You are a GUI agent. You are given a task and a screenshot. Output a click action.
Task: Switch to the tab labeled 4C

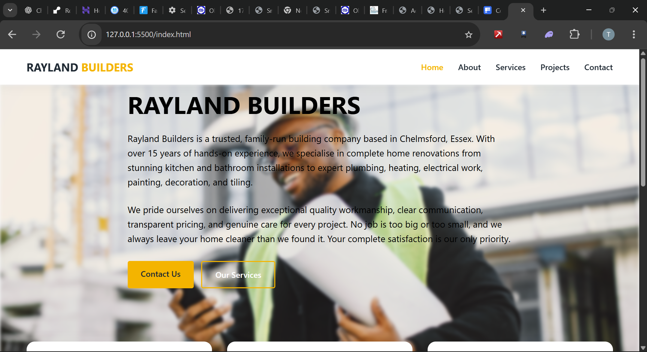tap(120, 10)
